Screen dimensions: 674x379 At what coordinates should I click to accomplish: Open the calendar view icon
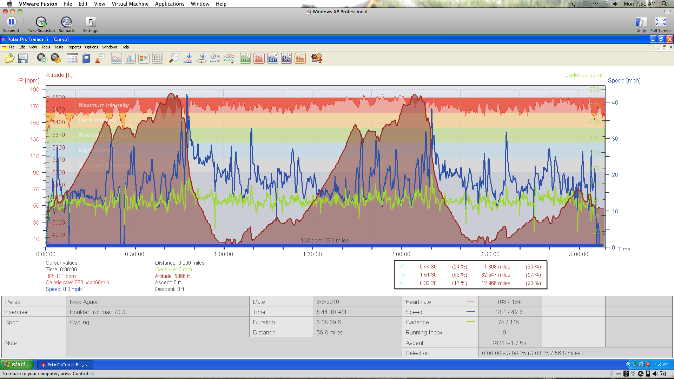point(72,58)
